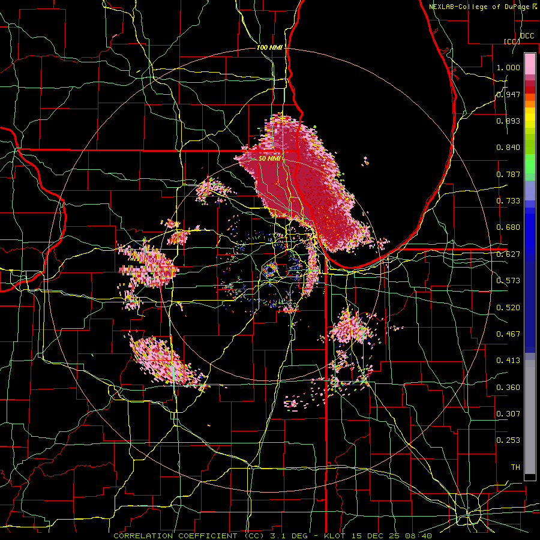Viewport: 540px width, 540px height.
Task: Click the 0.840 scale value
Action: click(508, 148)
